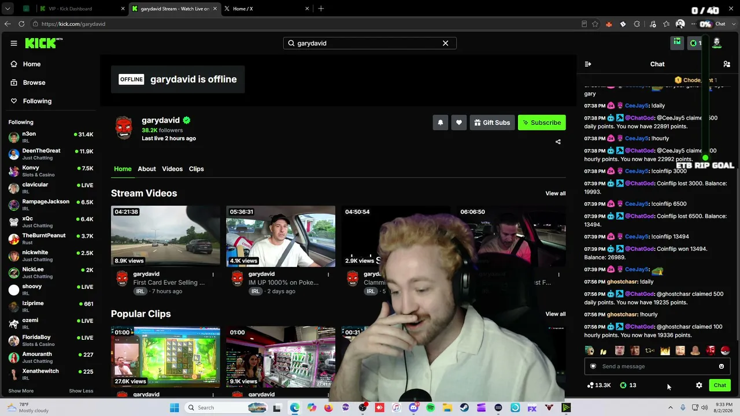
Task: Show hidden system tray icons
Action: pos(669,408)
